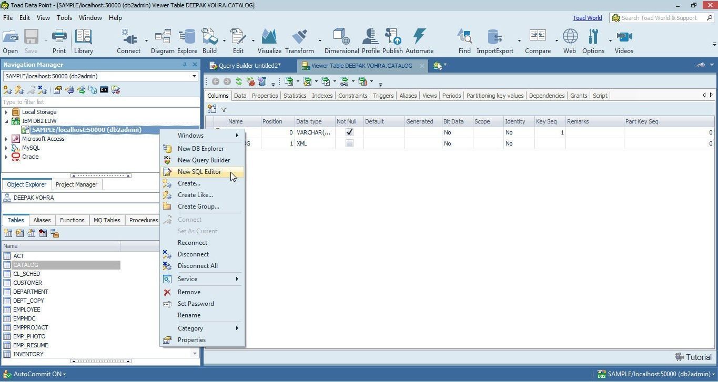The height and width of the screenshot is (382, 718).
Task: Open the Connect button dropdown arrow
Action: (x=146, y=41)
